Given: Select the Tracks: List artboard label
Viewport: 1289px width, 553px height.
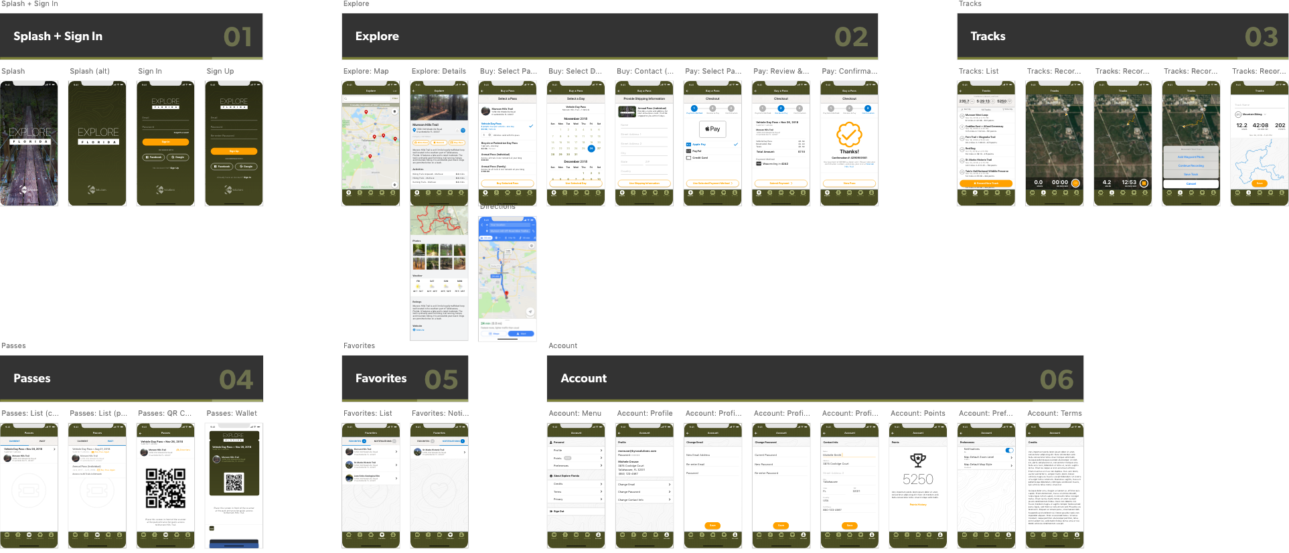Looking at the screenshot, I should (978, 71).
